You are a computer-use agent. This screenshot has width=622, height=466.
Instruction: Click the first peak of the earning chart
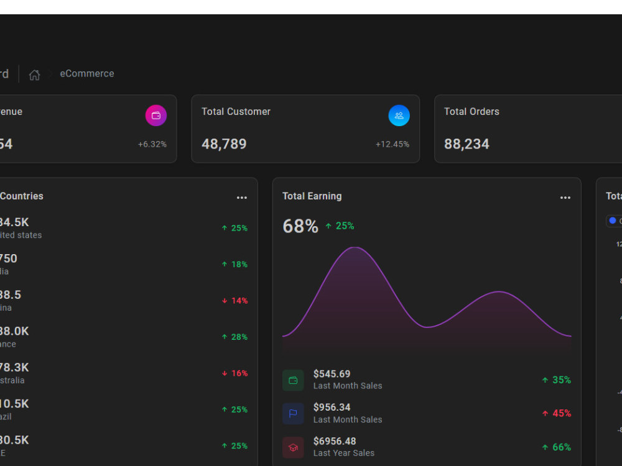click(355, 248)
